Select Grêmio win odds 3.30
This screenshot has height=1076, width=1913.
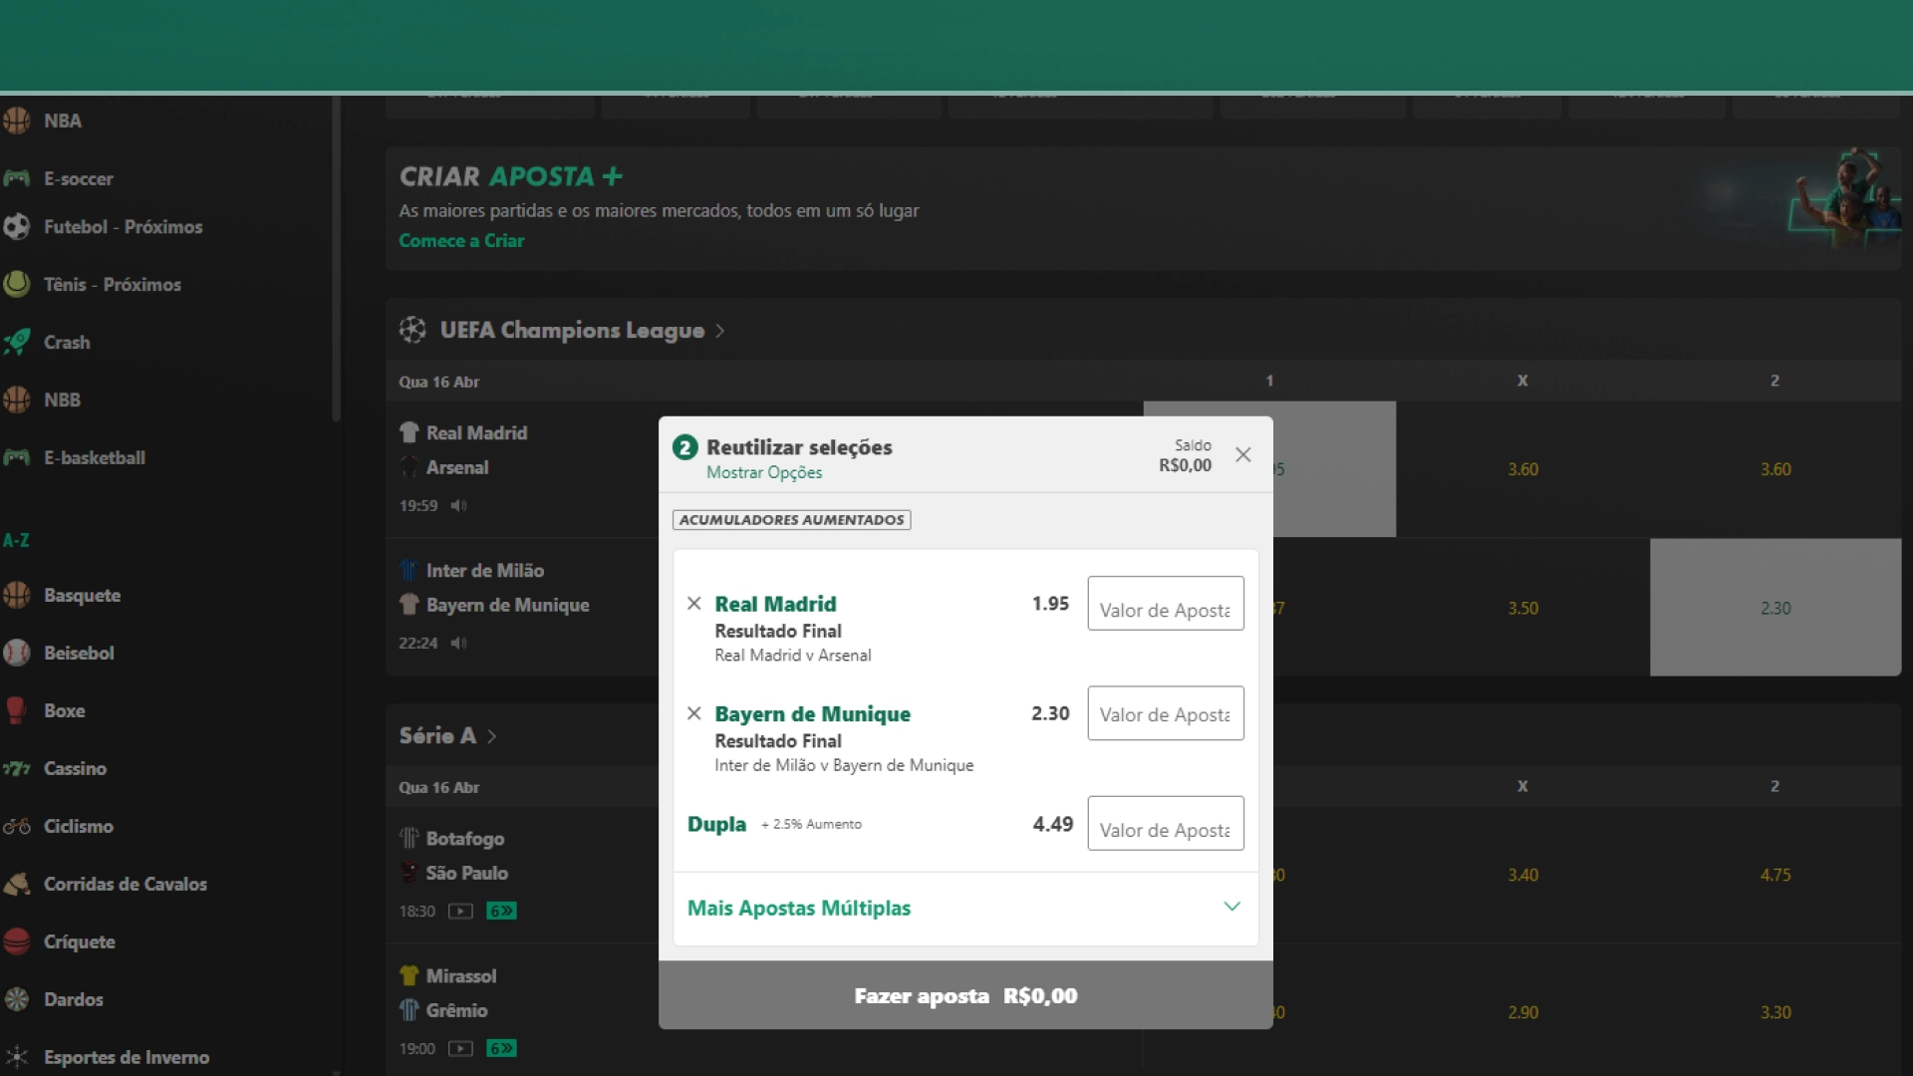(1776, 1012)
